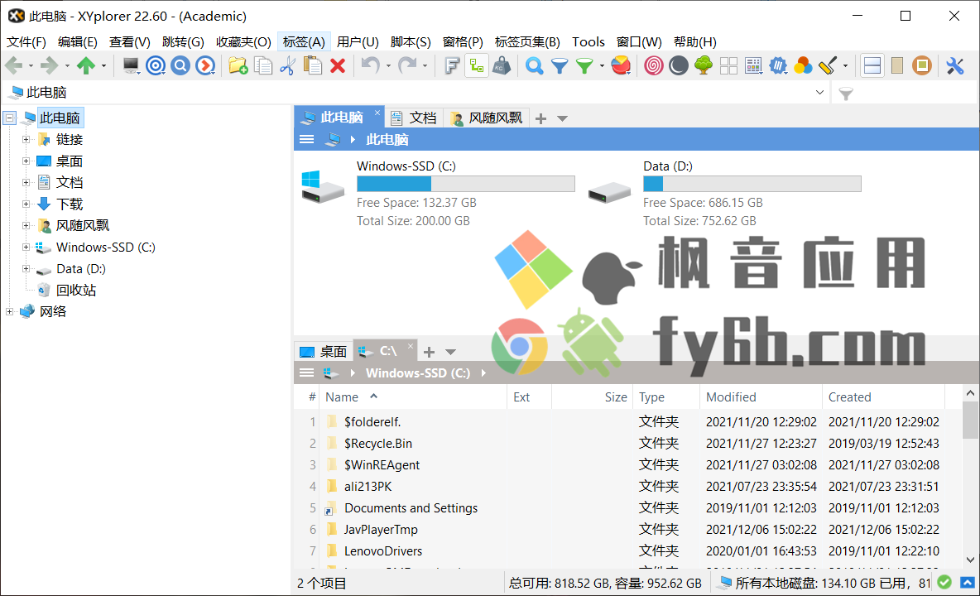
Task: Open the green filter dropdown arrow
Action: [602, 65]
